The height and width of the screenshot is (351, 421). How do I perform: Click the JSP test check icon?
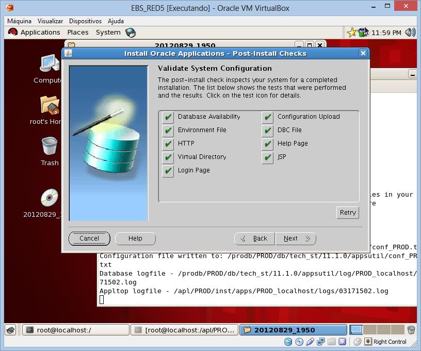[268, 157]
